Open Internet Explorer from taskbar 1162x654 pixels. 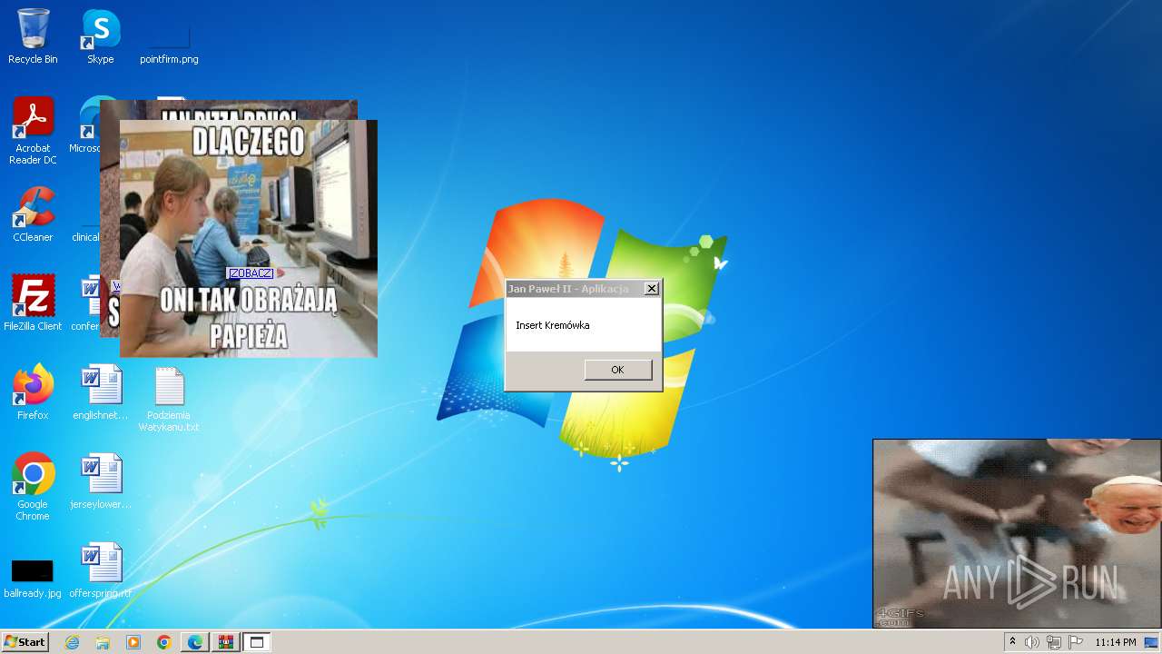[x=72, y=642]
